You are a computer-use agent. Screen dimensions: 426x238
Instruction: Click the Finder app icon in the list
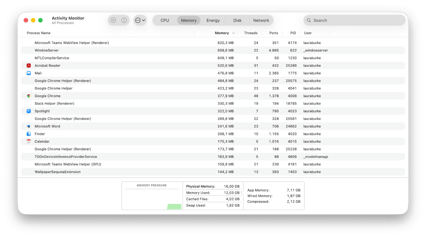(29, 134)
